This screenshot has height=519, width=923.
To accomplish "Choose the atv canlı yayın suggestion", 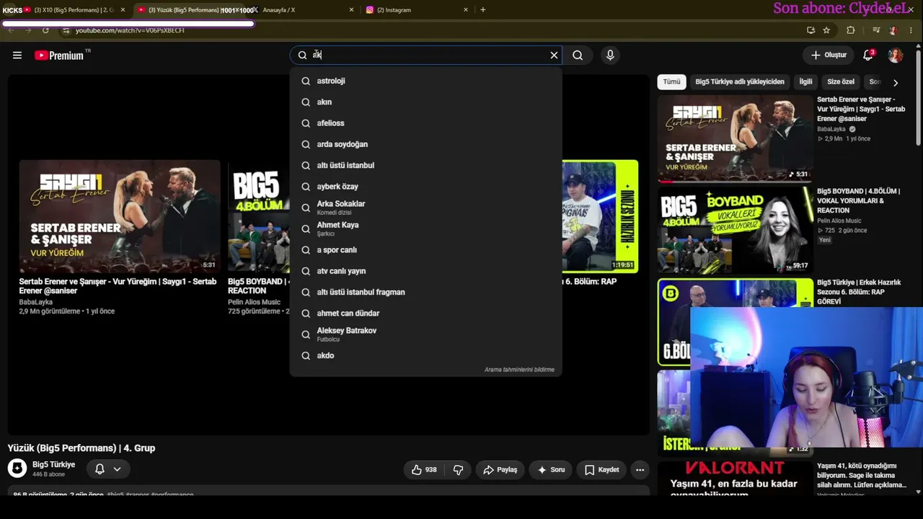I will 425,271.
